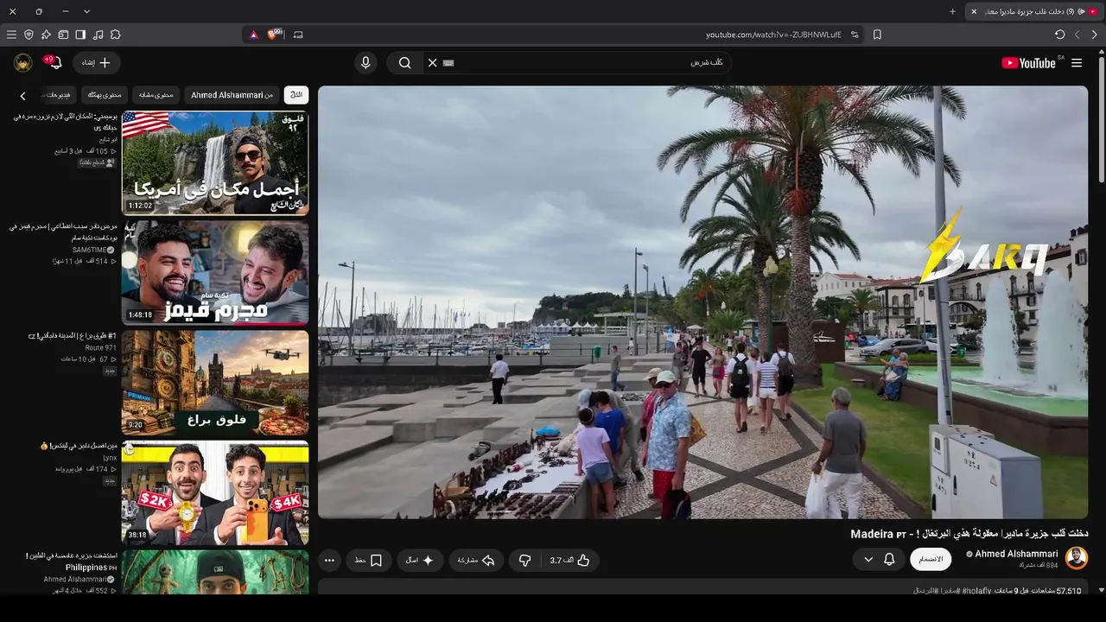This screenshot has height=622, width=1106.
Task: Open the Brave VPN shield icon
Action: click(29, 35)
